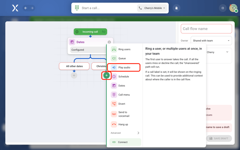The height and width of the screenshot is (150, 240).
Task: Open the Shared with team dropdown
Action: point(211,41)
